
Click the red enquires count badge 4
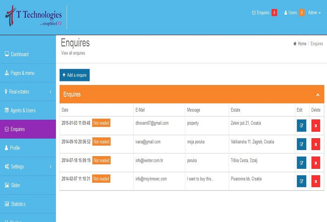pyautogui.click(x=274, y=13)
